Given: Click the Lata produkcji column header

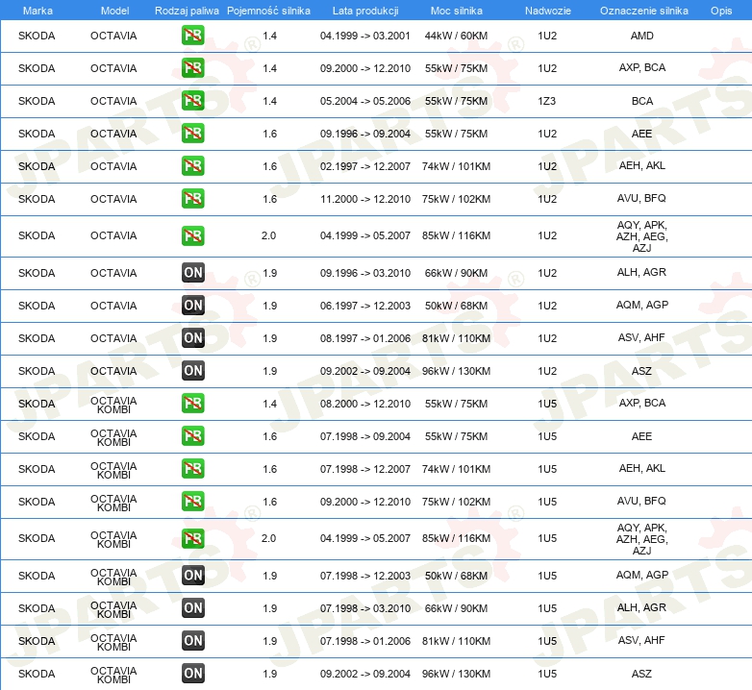Looking at the screenshot, I should point(365,11).
